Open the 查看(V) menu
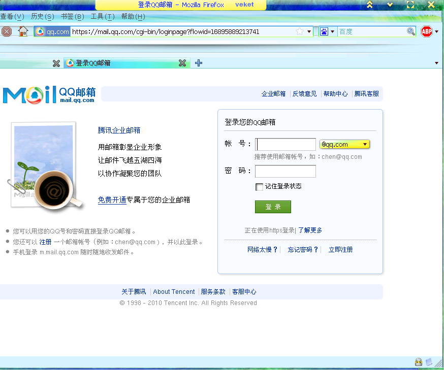Viewport: 444px width, 370px height. [13, 16]
